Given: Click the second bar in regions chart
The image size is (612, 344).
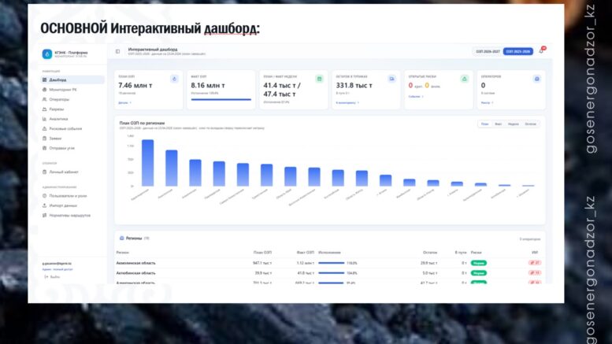Looking at the screenshot, I should coord(172,168).
